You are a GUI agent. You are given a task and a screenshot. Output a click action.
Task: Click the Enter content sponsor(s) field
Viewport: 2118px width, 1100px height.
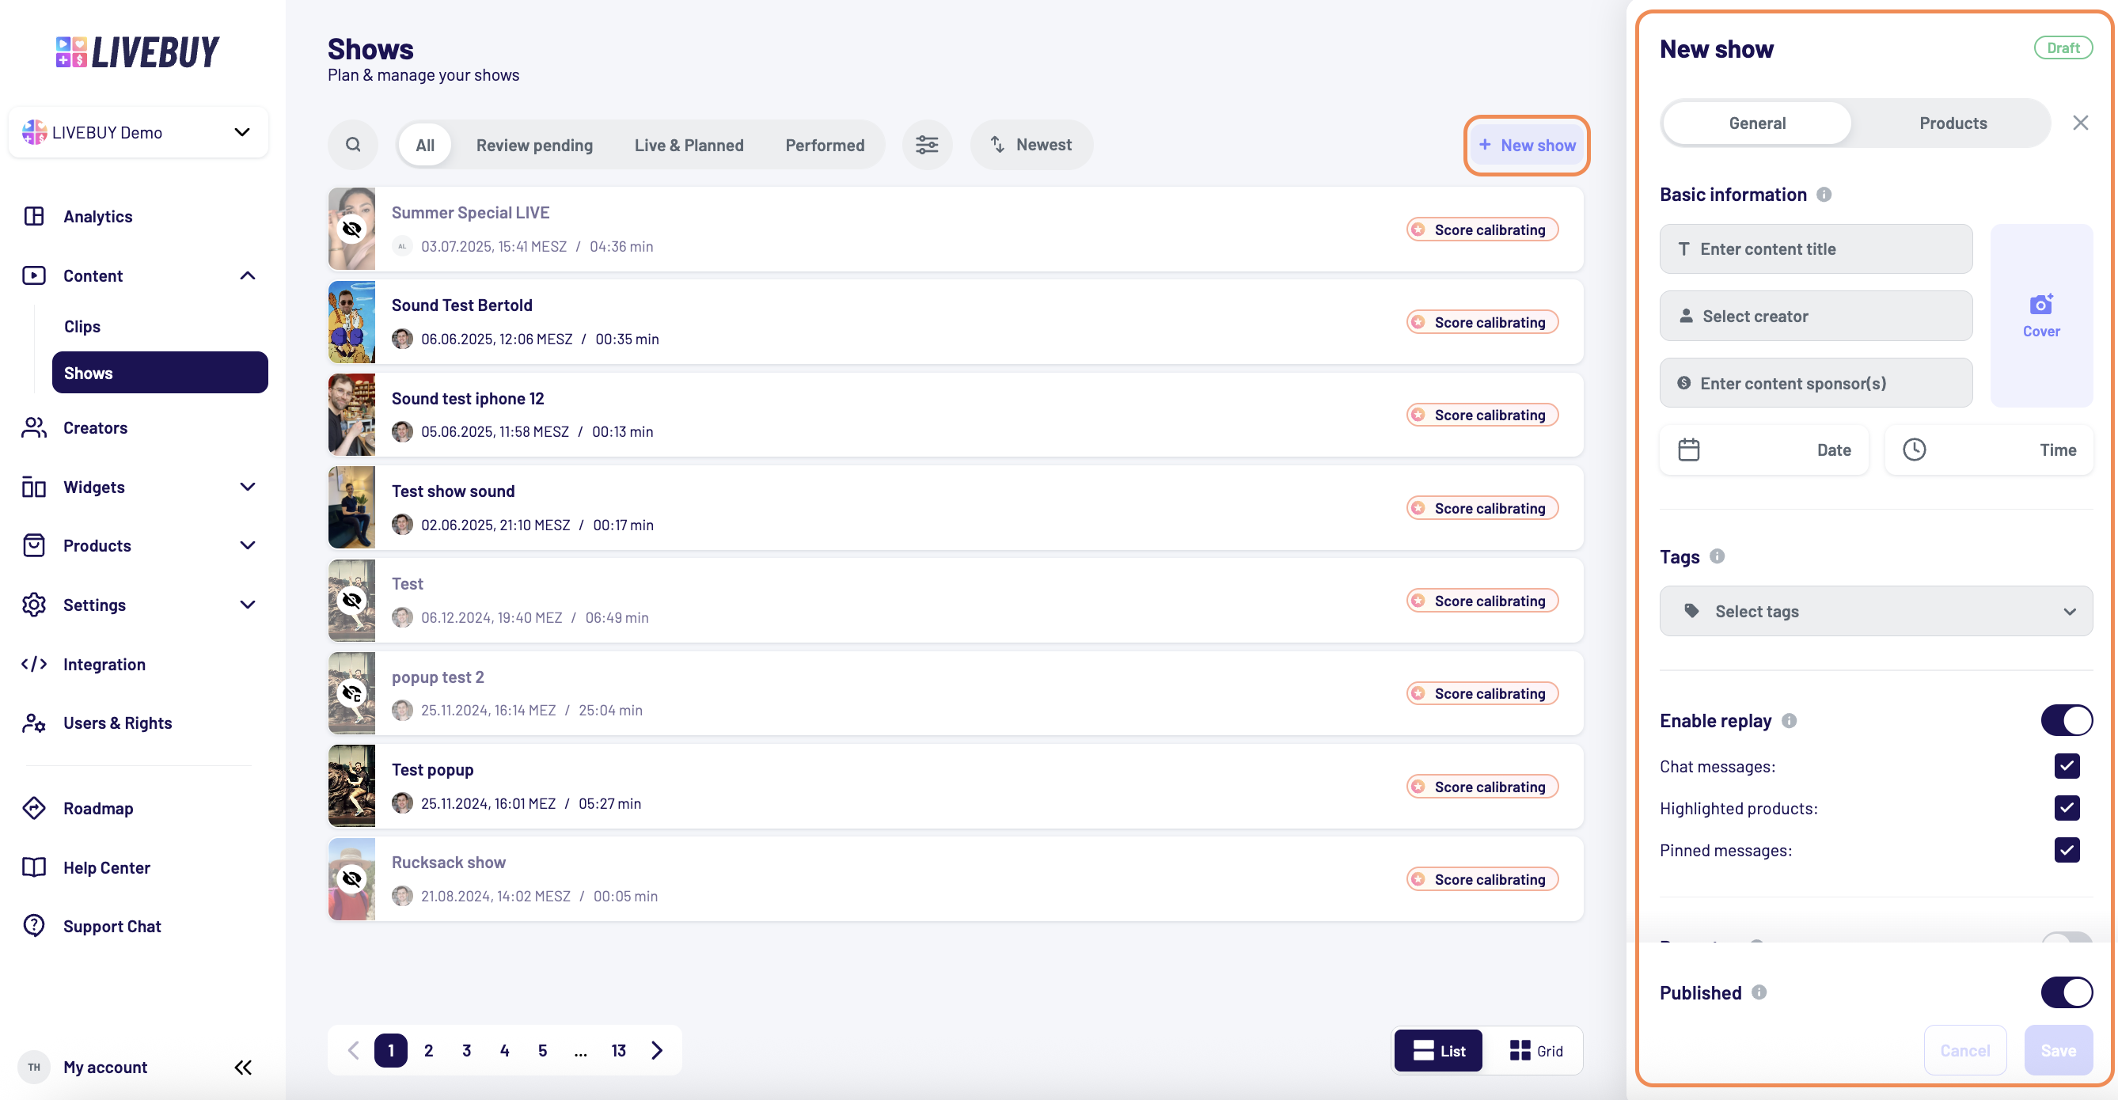(x=1816, y=382)
